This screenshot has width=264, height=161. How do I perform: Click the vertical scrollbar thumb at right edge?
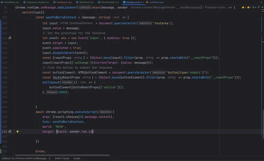pos(263,125)
